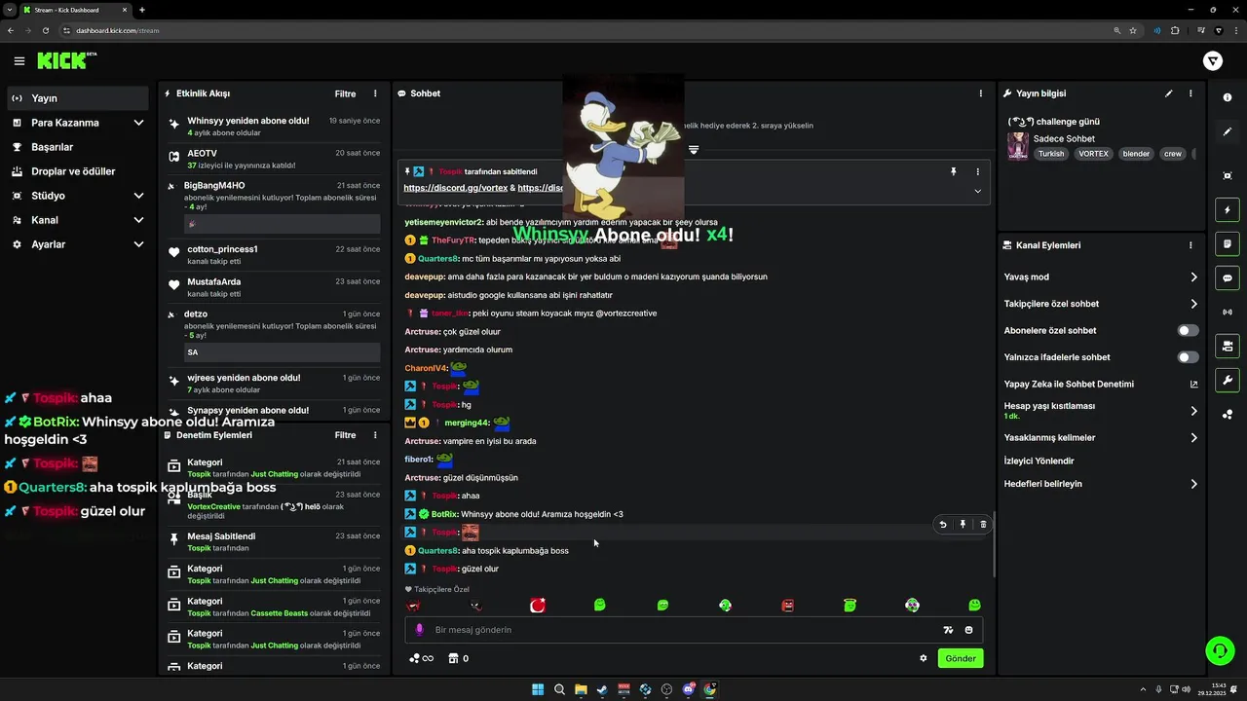Insert the red angry face emote
This screenshot has width=1247, height=701.
tap(788, 606)
